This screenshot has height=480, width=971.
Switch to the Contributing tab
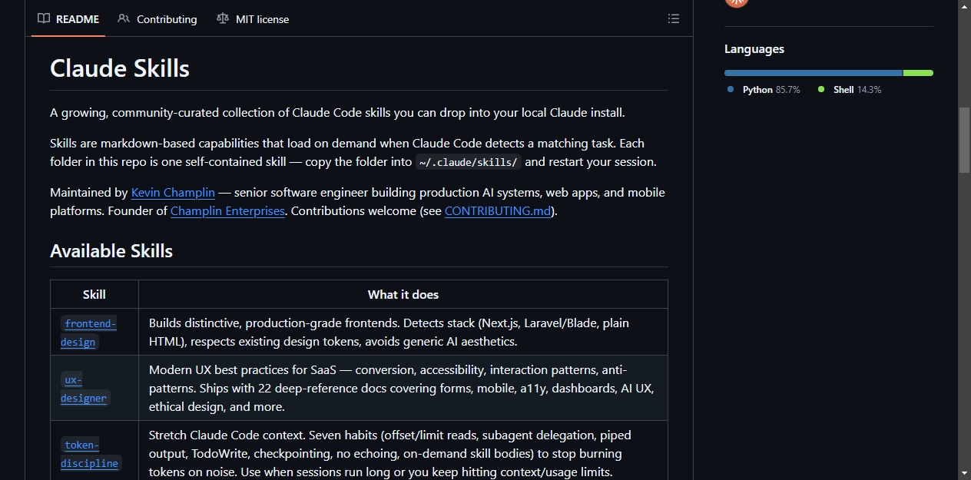pyautogui.click(x=157, y=18)
